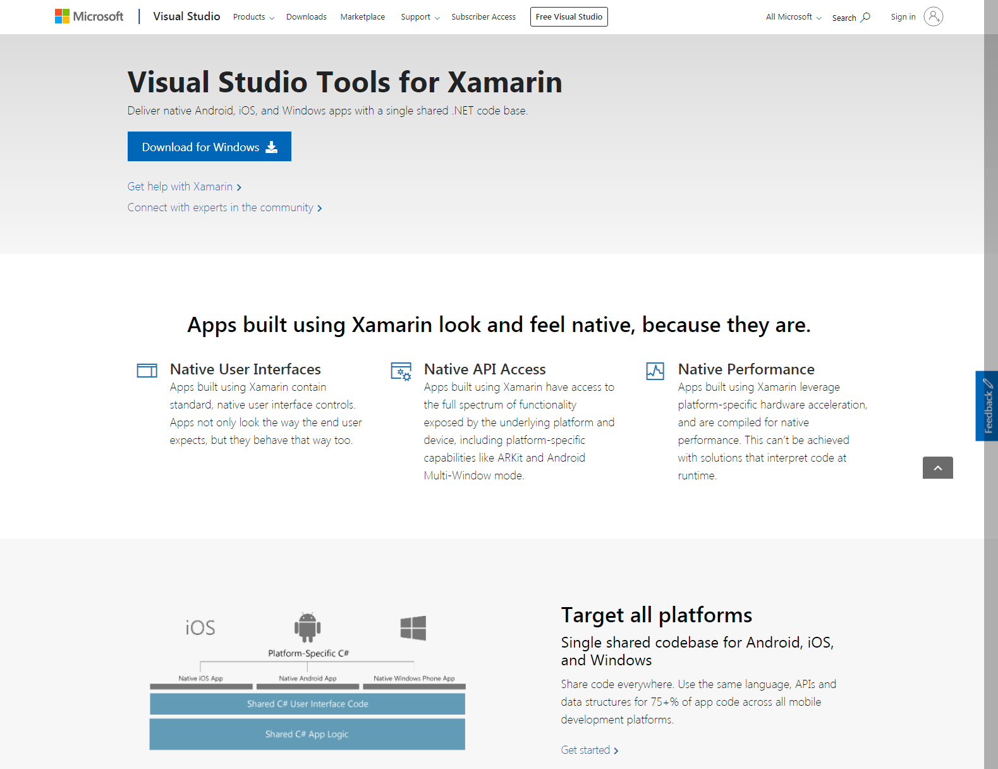Click the Microsoft logo

pos(89,16)
